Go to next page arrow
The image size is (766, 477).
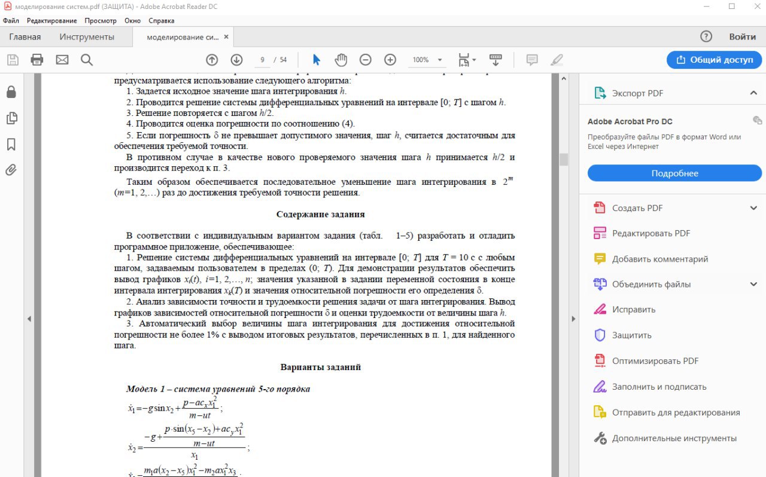(x=236, y=60)
